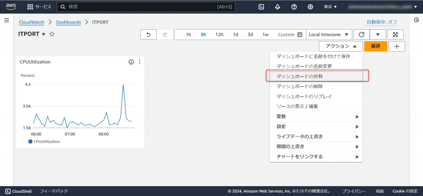Launch the CloudShell icon in the top bar
The height and width of the screenshot is (196, 423).
point(261,7)
